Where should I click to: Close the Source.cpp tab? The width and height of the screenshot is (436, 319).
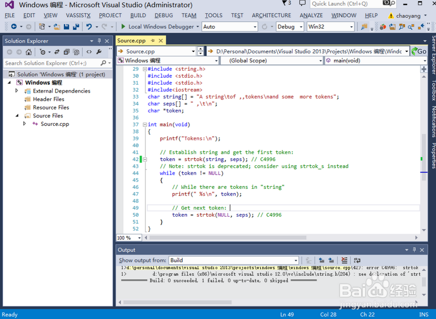(161, 41)
